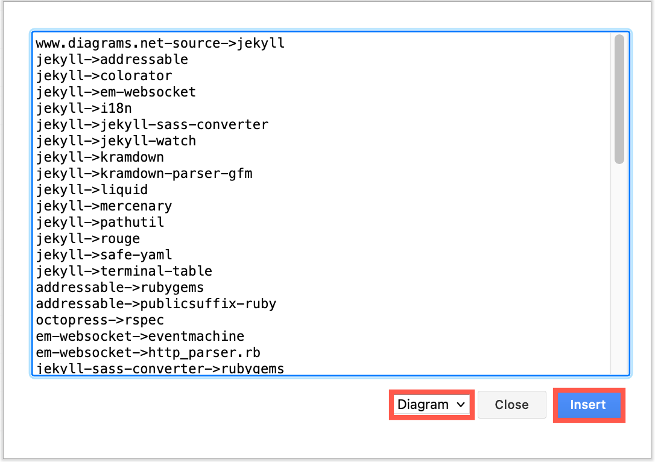The image size is (655, 462).
Task: Open the Diagram format dropdown
Action: pyautogui.click(x=431, y=405)
